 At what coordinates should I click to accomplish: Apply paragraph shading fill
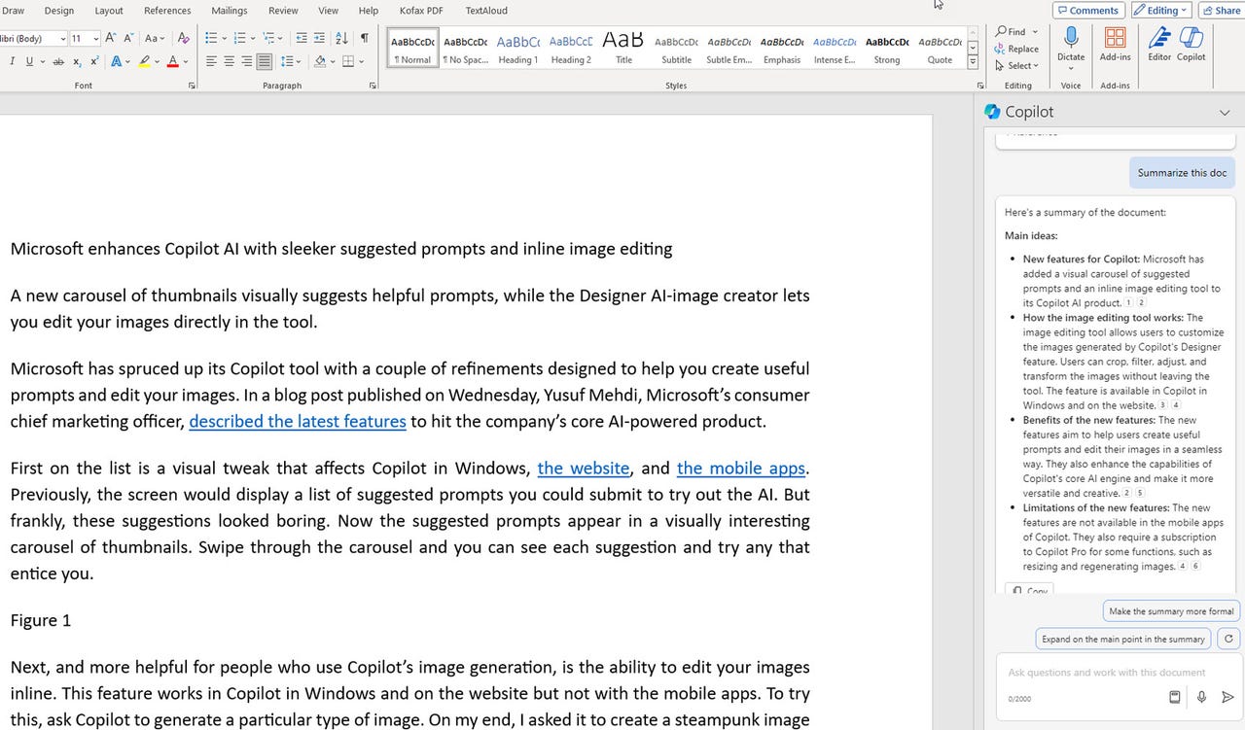click(320, 61)
